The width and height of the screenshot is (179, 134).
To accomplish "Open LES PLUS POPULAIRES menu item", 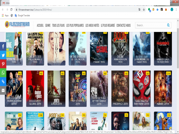I will (x=75, y=25).
